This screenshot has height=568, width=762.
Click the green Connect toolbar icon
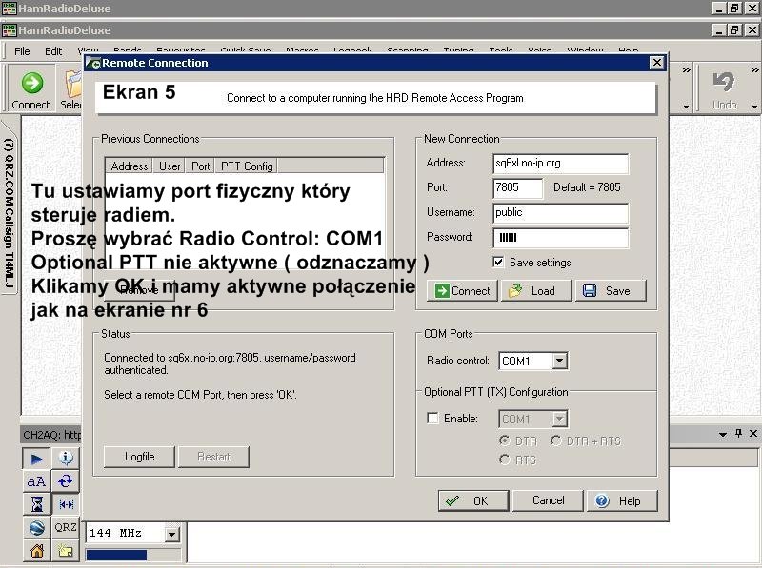(x=32, y=83)
